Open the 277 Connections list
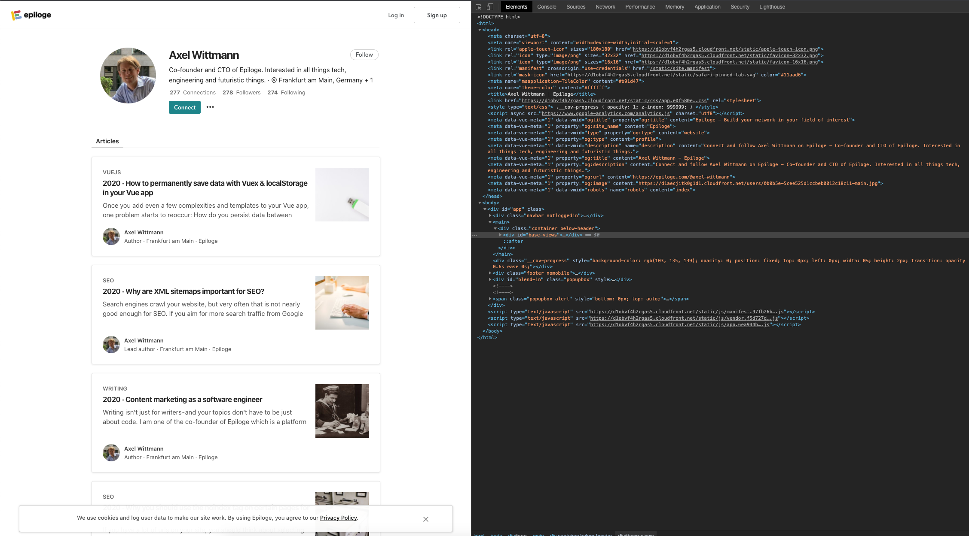 [193, 92]
